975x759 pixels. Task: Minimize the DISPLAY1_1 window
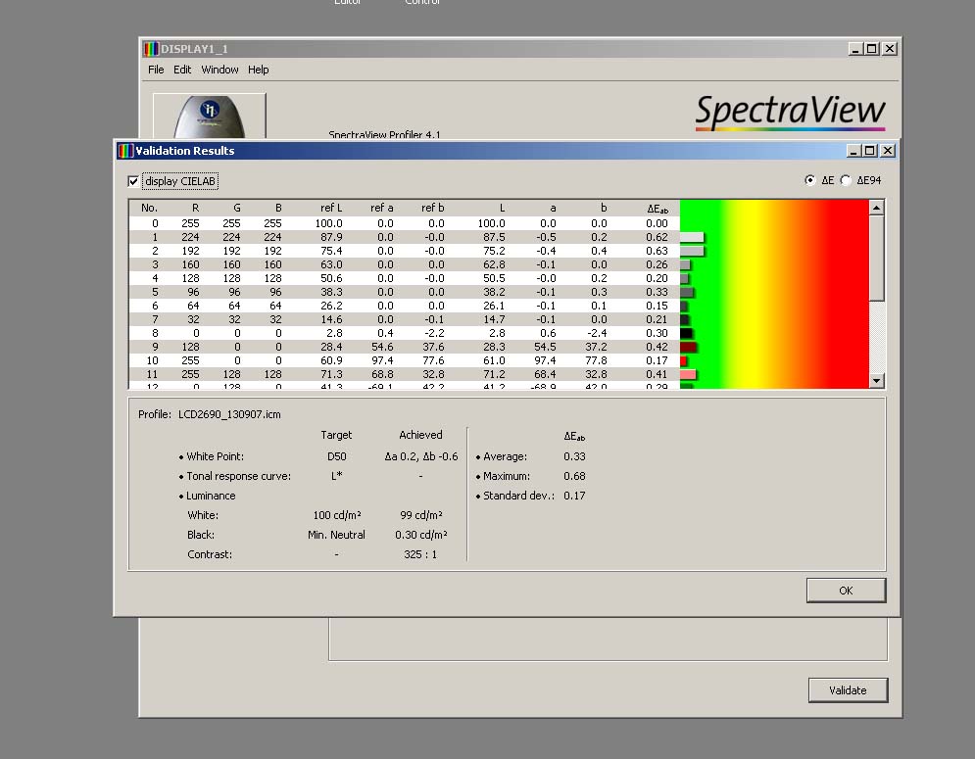pos(855,49)
